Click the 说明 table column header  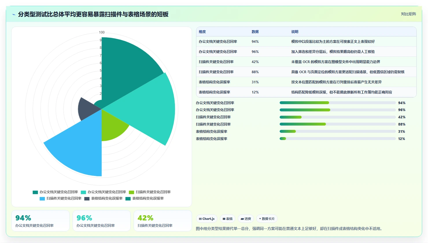[295, 32]
